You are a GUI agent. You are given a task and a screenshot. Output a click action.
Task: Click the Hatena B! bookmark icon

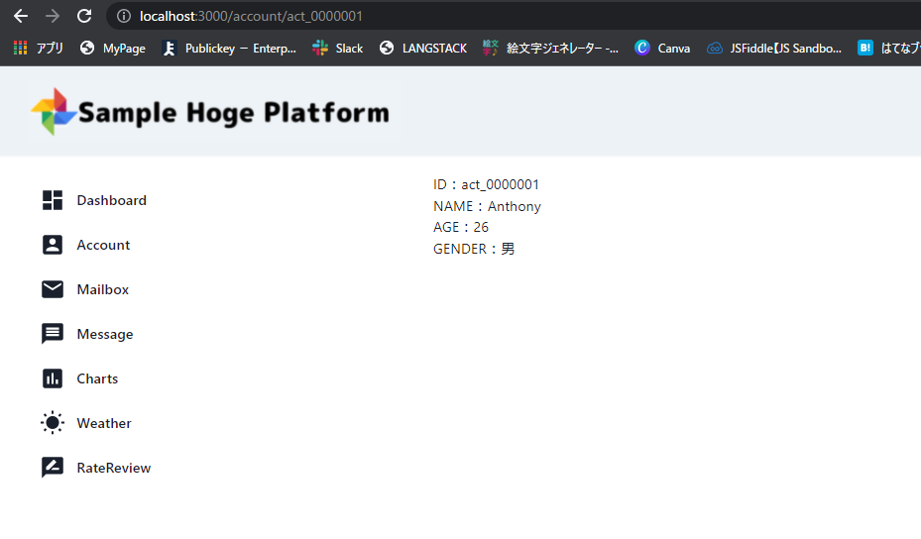865,49
